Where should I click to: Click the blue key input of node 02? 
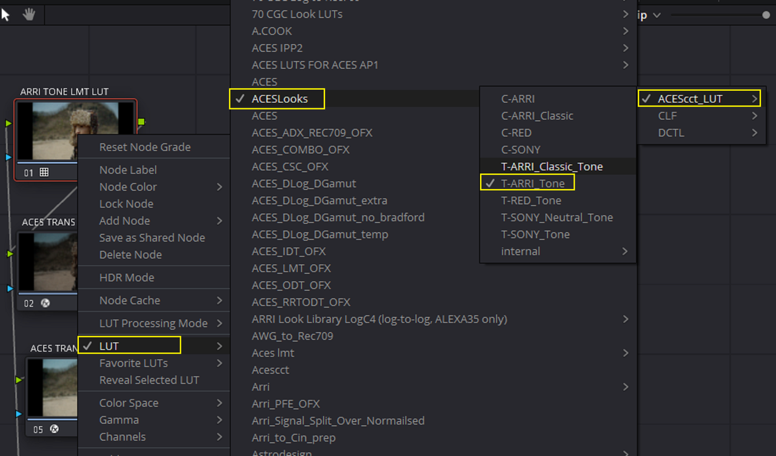pos(10,289)
